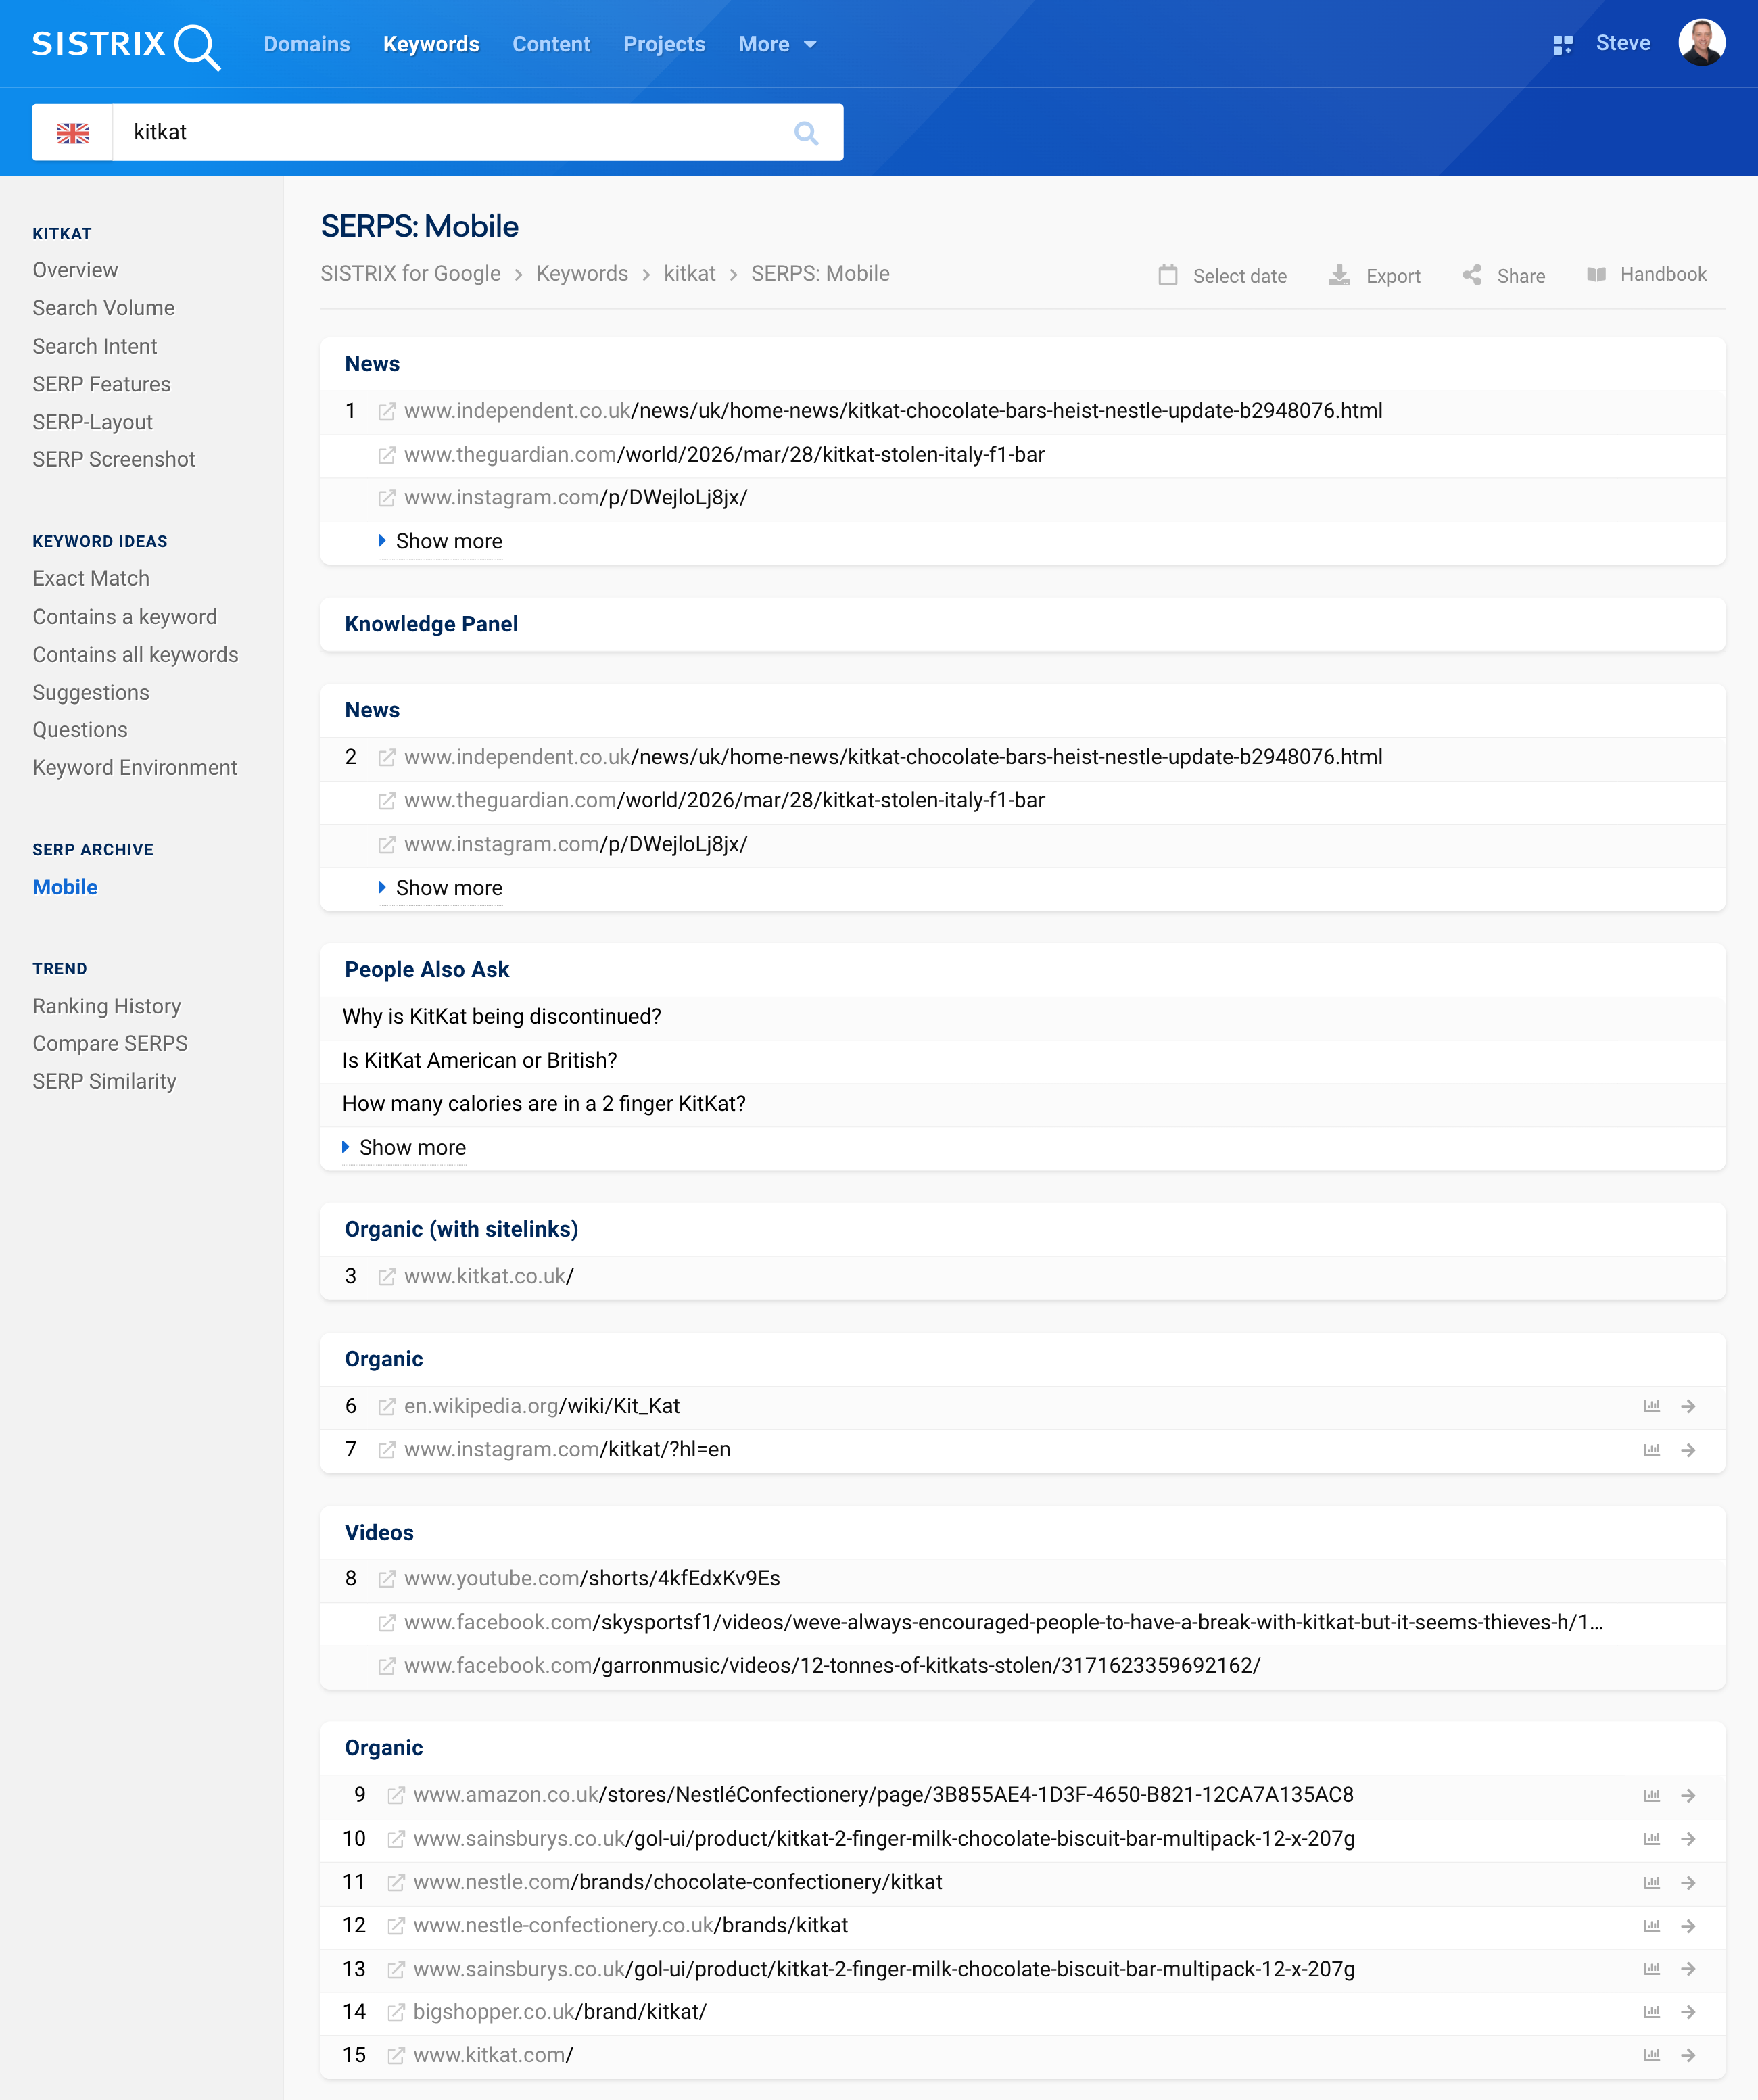Click arrow icon on www.kitkat.com row

click(1688, 2055)
